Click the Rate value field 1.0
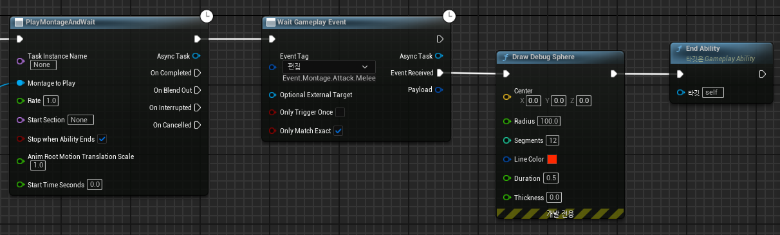 pos(51,101)
